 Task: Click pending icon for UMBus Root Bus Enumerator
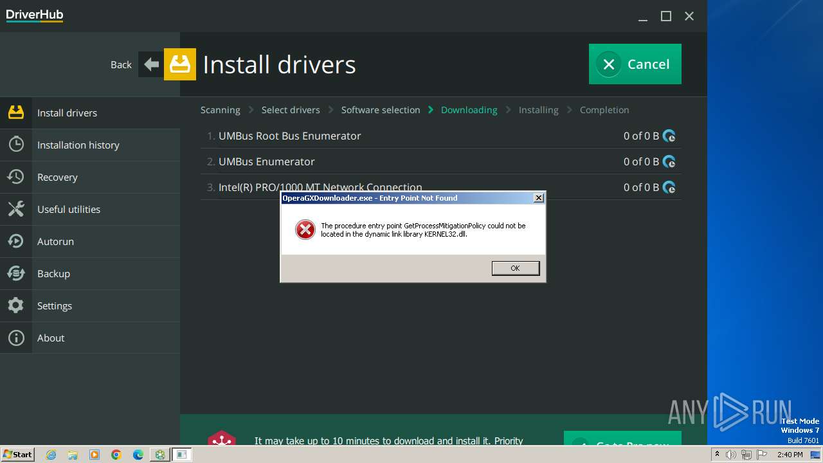point(669,136)
